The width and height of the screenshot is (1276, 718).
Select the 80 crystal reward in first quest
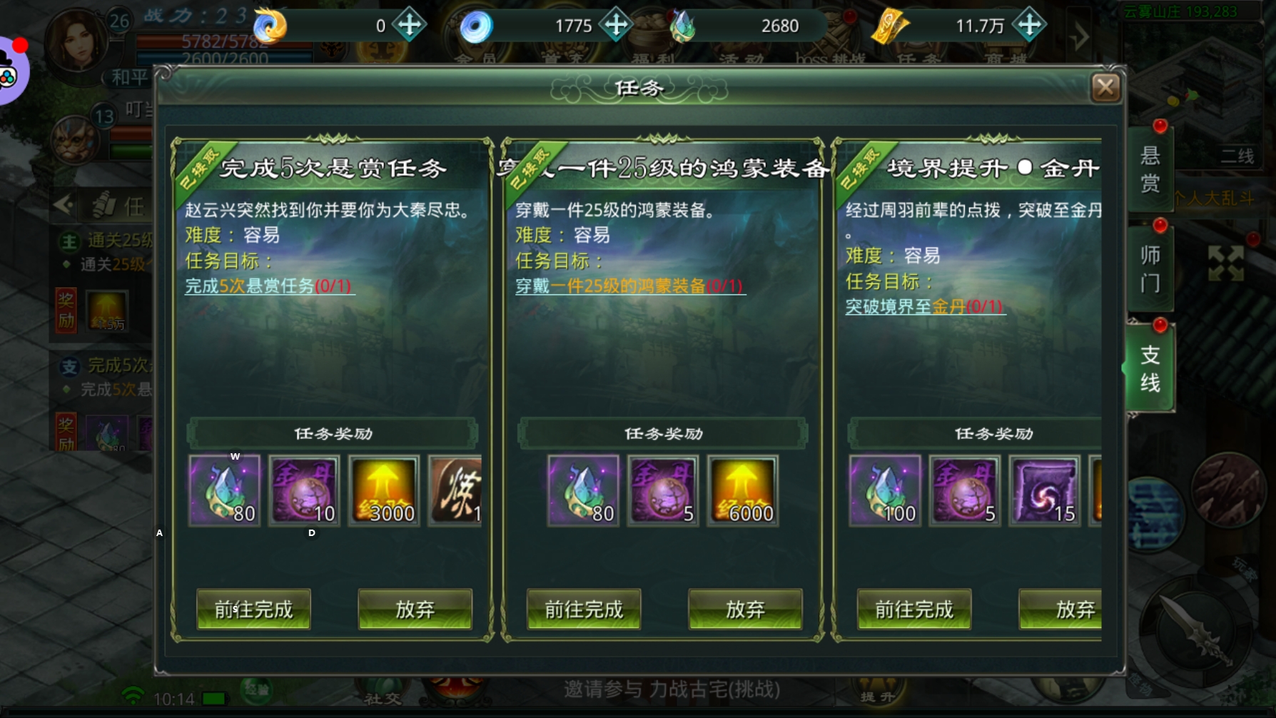click(x=224, y=491)
